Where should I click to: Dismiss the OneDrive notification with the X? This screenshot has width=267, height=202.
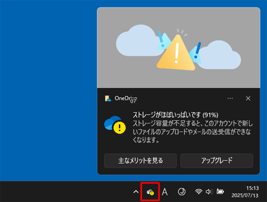(248, 98)
